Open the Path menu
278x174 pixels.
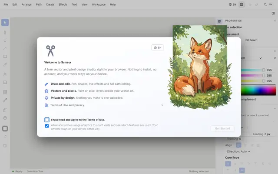(x=39, y=5)
